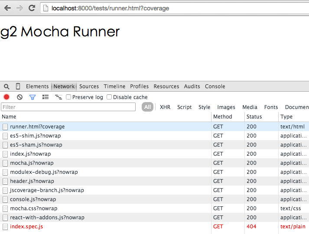Click file icon of console.js?nowrap
Viewport: 309px width, 234px height.
coord(5,199)
